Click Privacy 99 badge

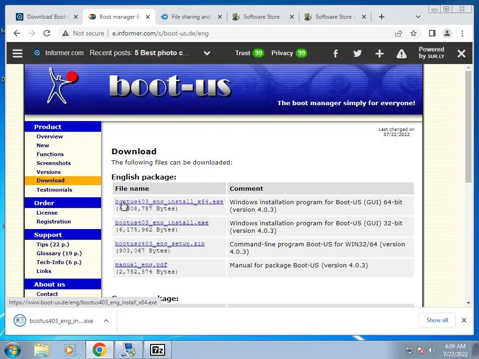click(289, 53)
